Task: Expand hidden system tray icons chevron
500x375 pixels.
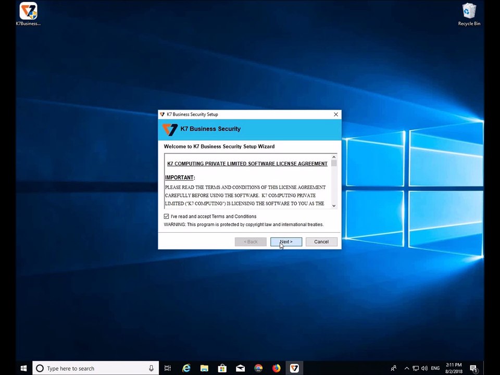Action: [407, 368]
